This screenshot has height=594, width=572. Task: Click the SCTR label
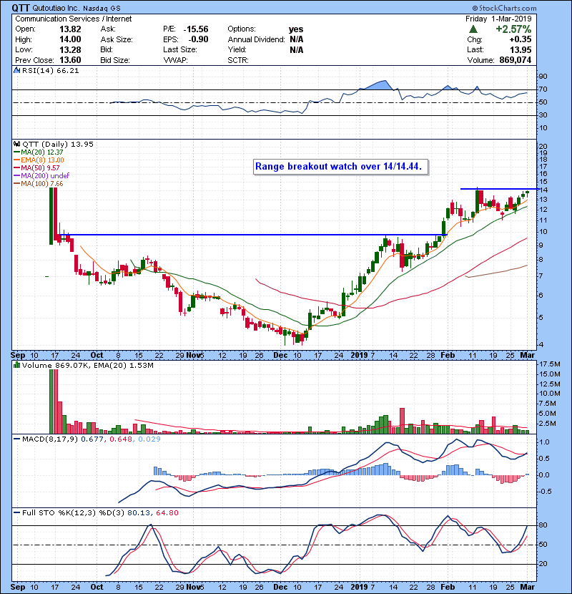coord(238,60)
